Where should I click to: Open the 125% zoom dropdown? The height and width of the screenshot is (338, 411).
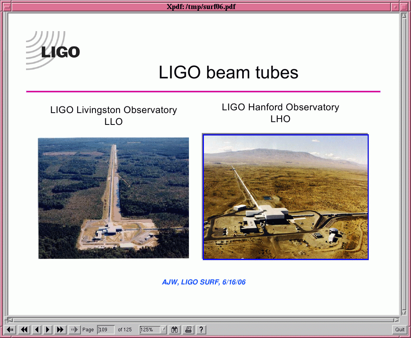tap(163, 330)
